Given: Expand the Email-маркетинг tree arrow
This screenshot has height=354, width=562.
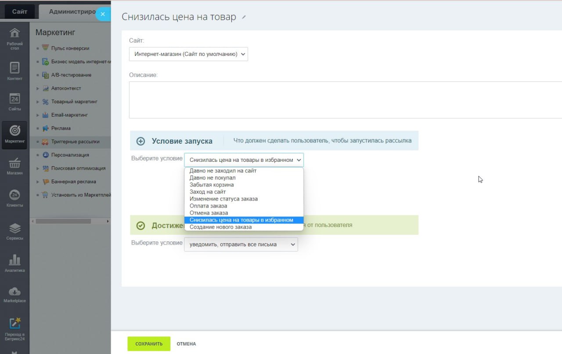Looking at the screenshot, I should click(38, 115).
